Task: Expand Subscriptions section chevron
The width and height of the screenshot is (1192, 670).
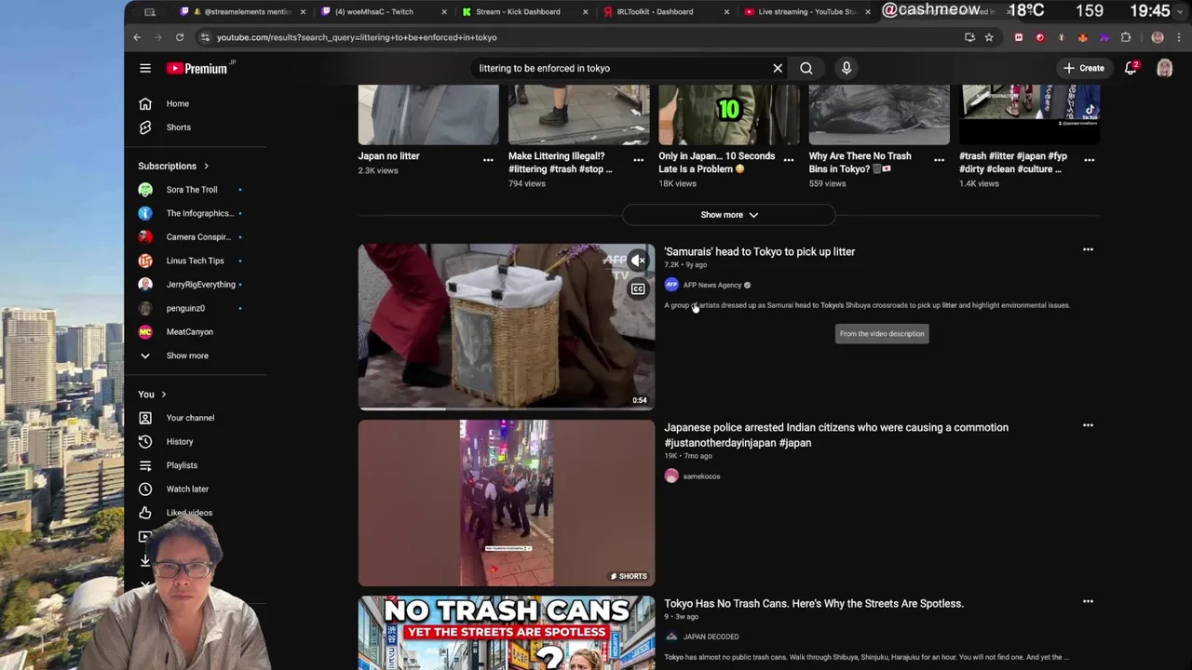Action: pos(206,166)
